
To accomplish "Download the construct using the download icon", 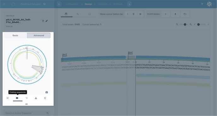I will coord(43,21).
